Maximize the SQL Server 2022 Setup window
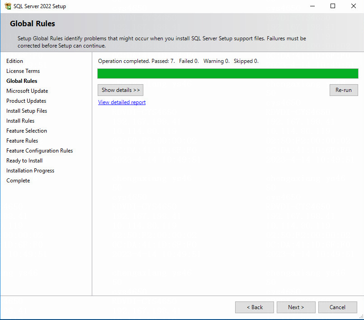The width and height of the screenshot is (364, 320). pos(333,6)
